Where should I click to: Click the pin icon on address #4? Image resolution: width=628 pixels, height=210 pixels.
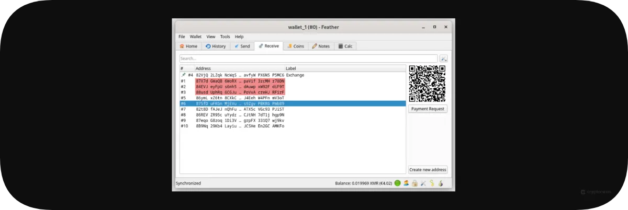tap(183, 75)
